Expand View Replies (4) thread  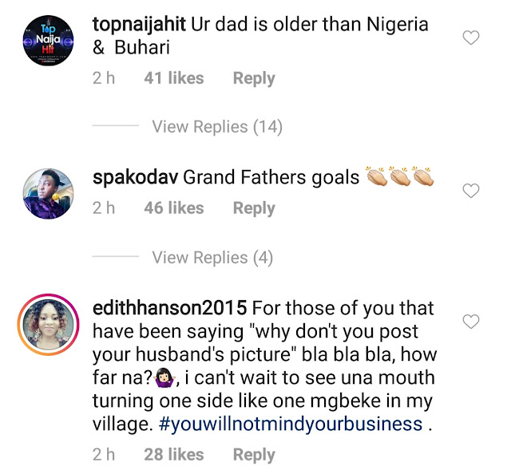click(x=212, y=258)
